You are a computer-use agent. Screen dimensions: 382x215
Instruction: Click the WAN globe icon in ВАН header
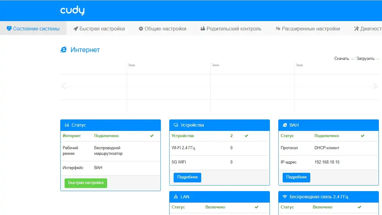point(285,125)
